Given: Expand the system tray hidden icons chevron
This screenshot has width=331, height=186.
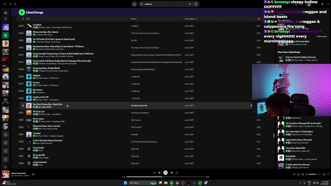Looking at the screenshot, I should pyautogui.click(x=300, y=183).
